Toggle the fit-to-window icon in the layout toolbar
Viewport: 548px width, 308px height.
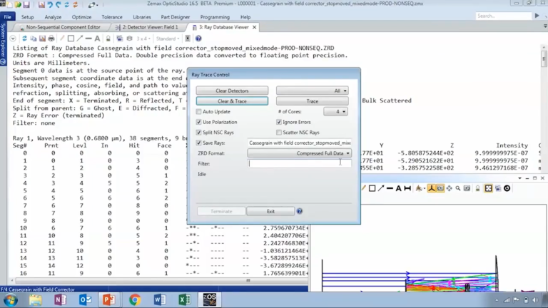[x=488, y=188]
